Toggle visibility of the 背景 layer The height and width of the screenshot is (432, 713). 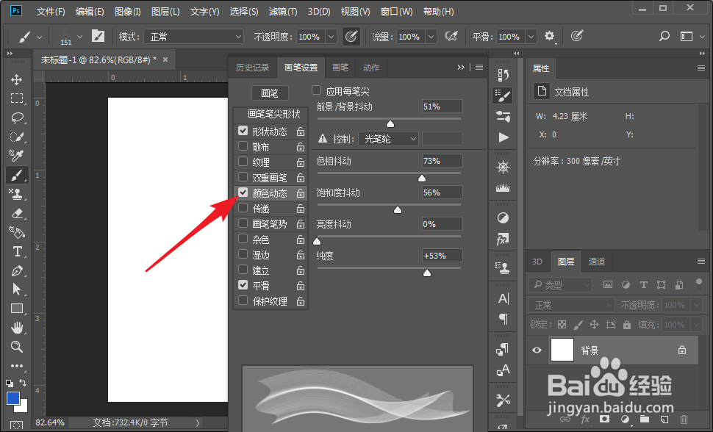click(x=536, y=350)
